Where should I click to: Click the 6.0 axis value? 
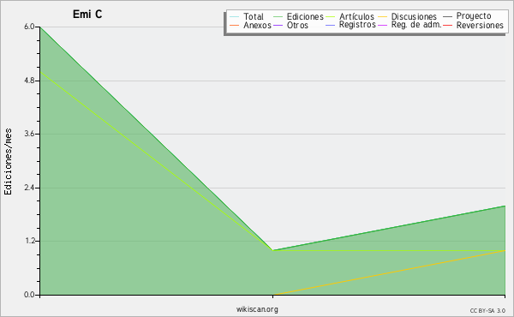[x=29, y=27]
